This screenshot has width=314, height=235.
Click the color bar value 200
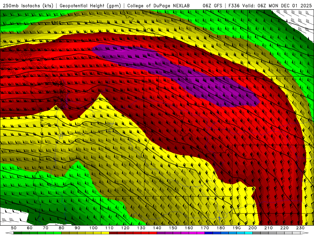click(x=253, y=228)
